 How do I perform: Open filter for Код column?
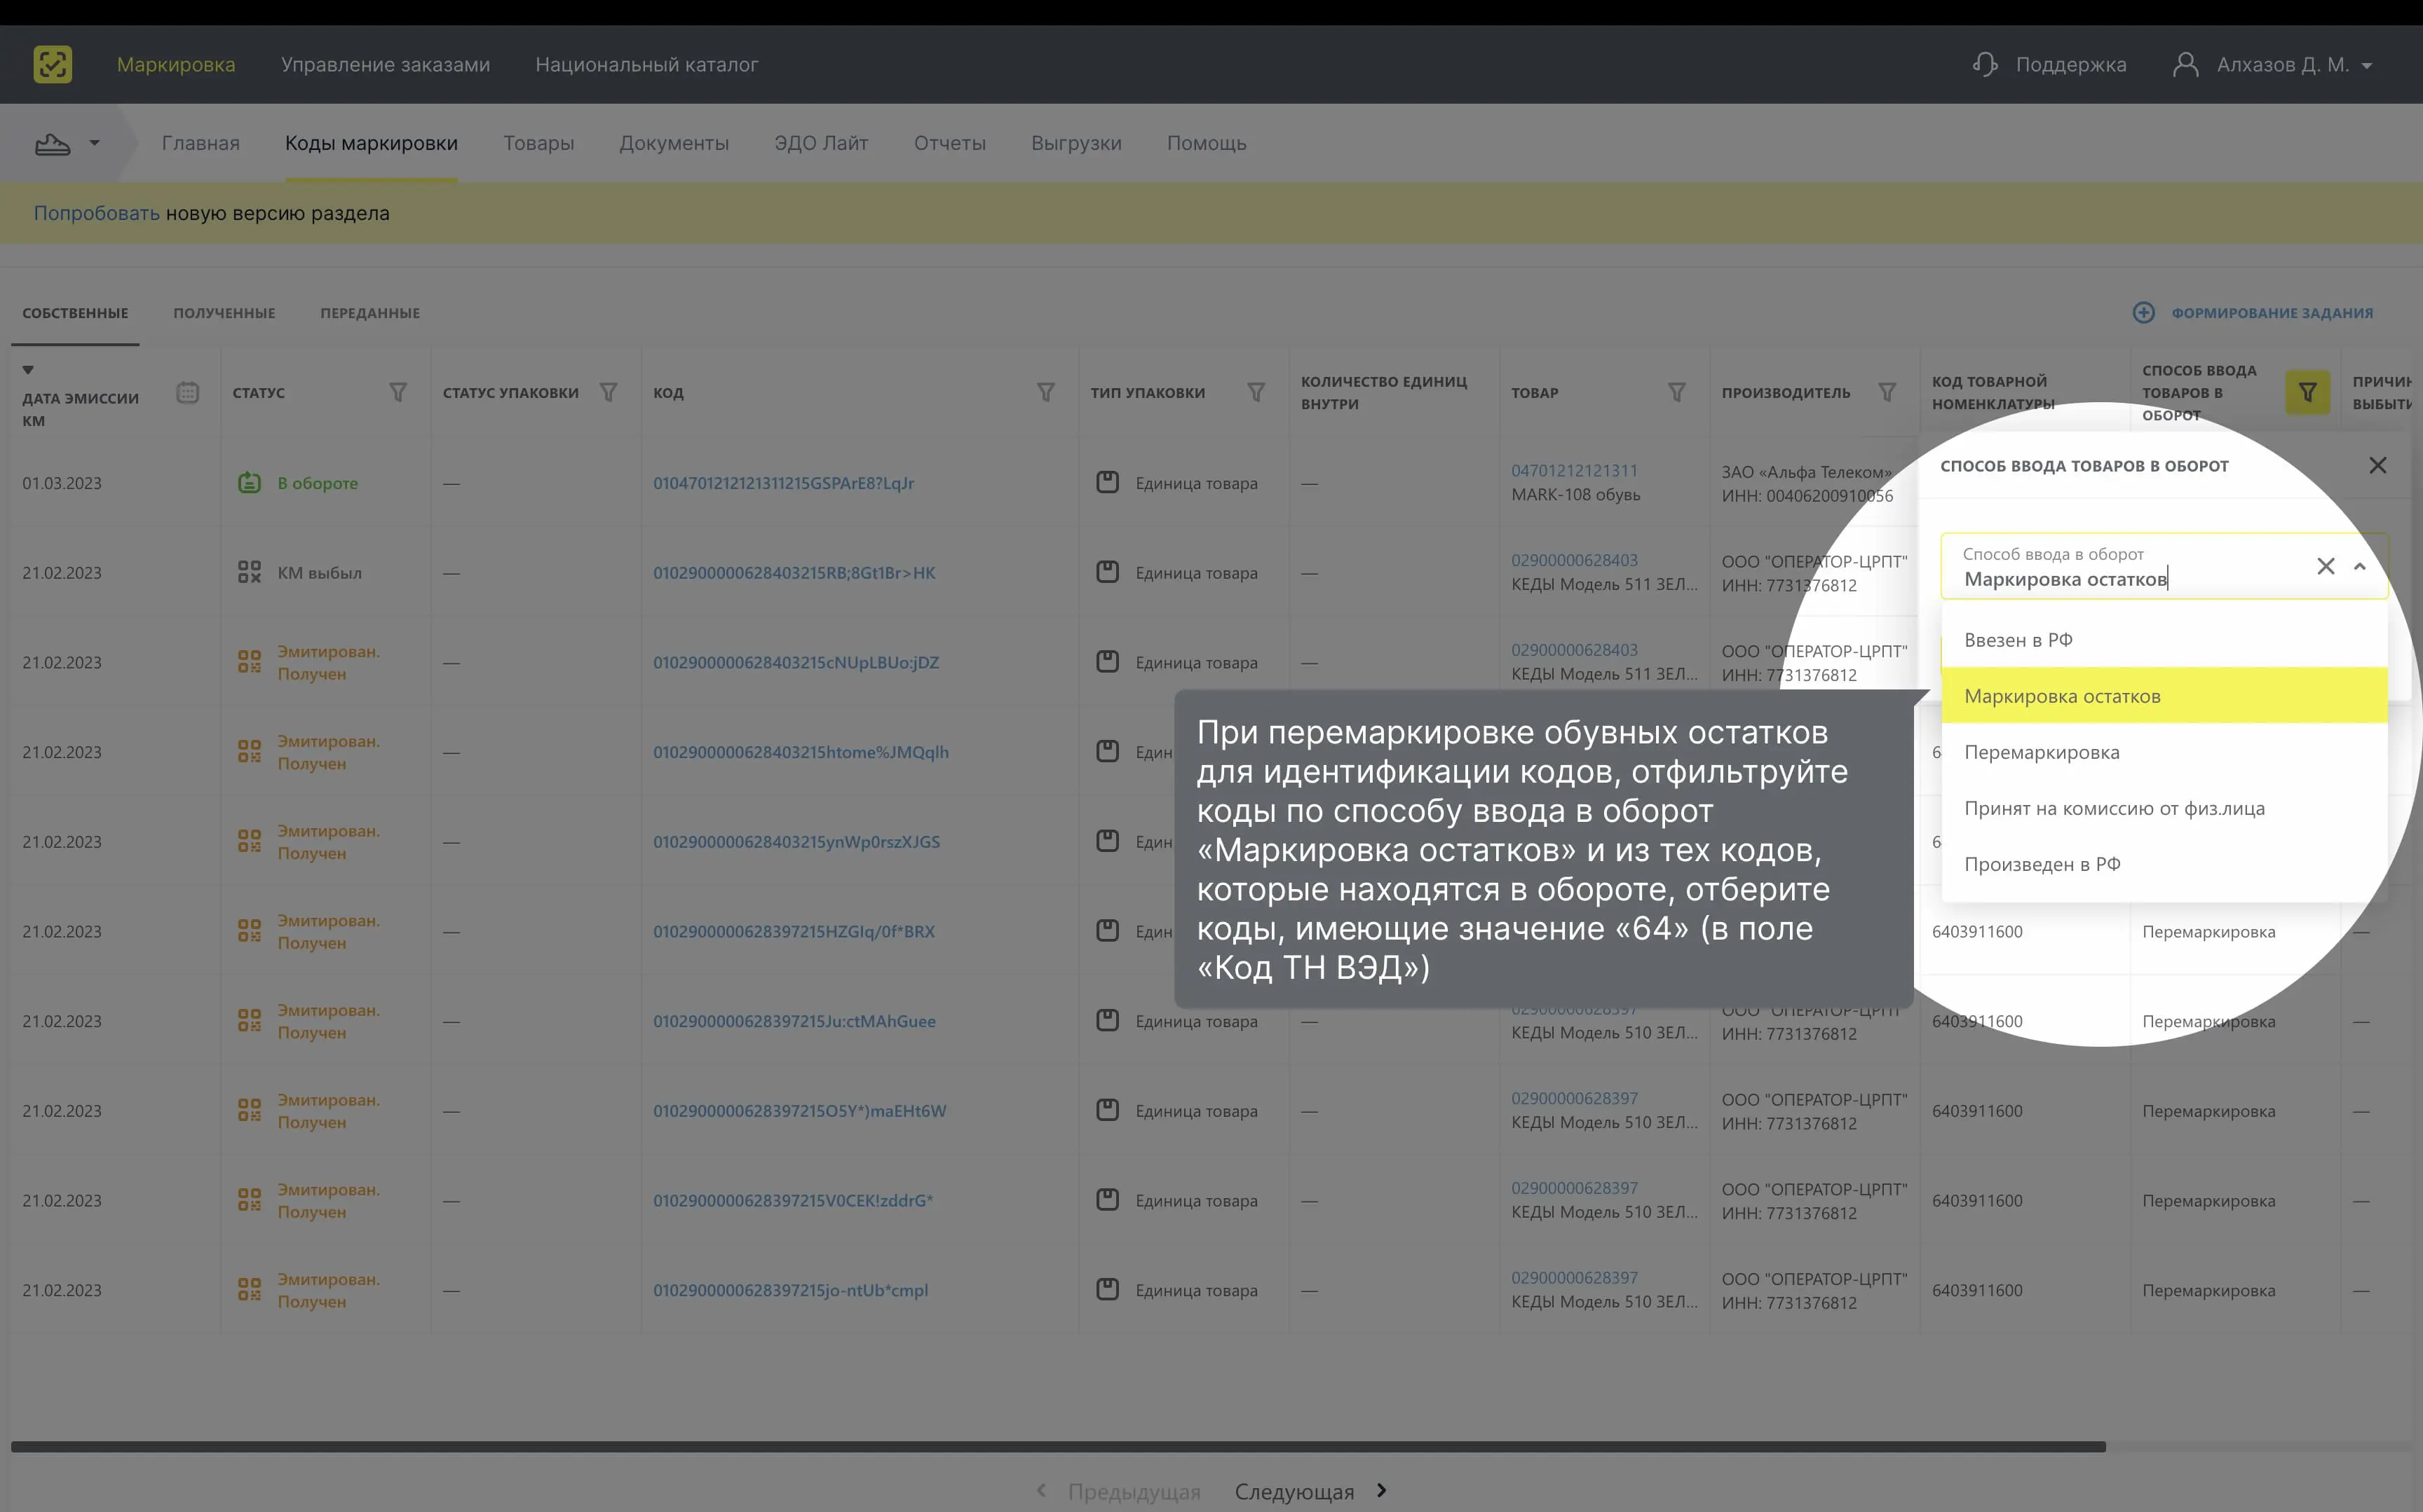1045,392
